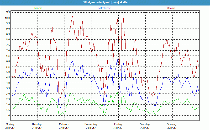210x131 pixels.
Task: Click the 6,5 y-axis value
Action: tap(8, 56)
